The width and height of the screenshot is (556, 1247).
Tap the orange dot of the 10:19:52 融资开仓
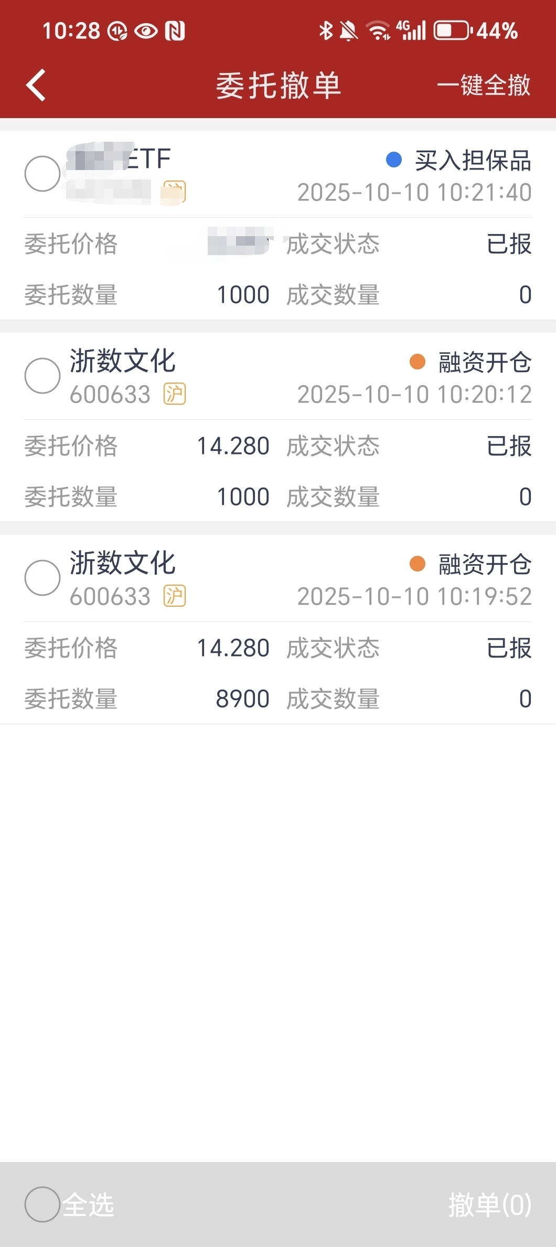[417, 564]
